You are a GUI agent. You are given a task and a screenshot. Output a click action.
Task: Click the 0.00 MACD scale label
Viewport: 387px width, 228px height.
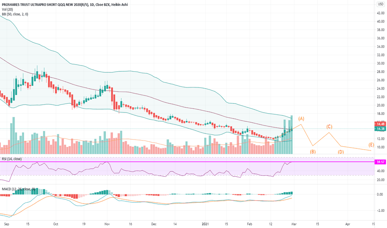click(380, 194)
